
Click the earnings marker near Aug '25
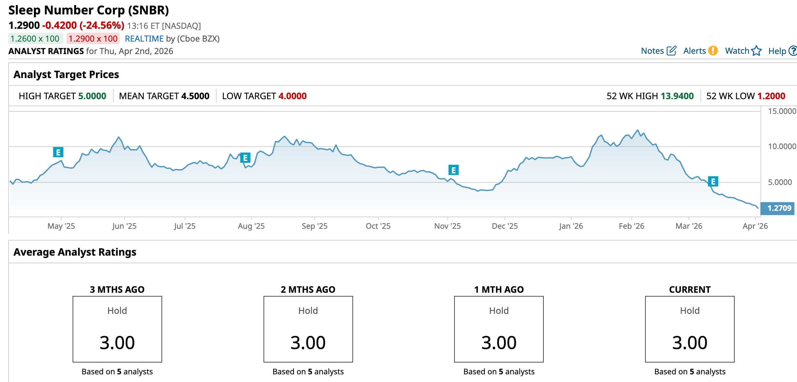point(245,158)
